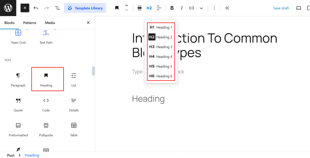Move the block down

[127, 10]
